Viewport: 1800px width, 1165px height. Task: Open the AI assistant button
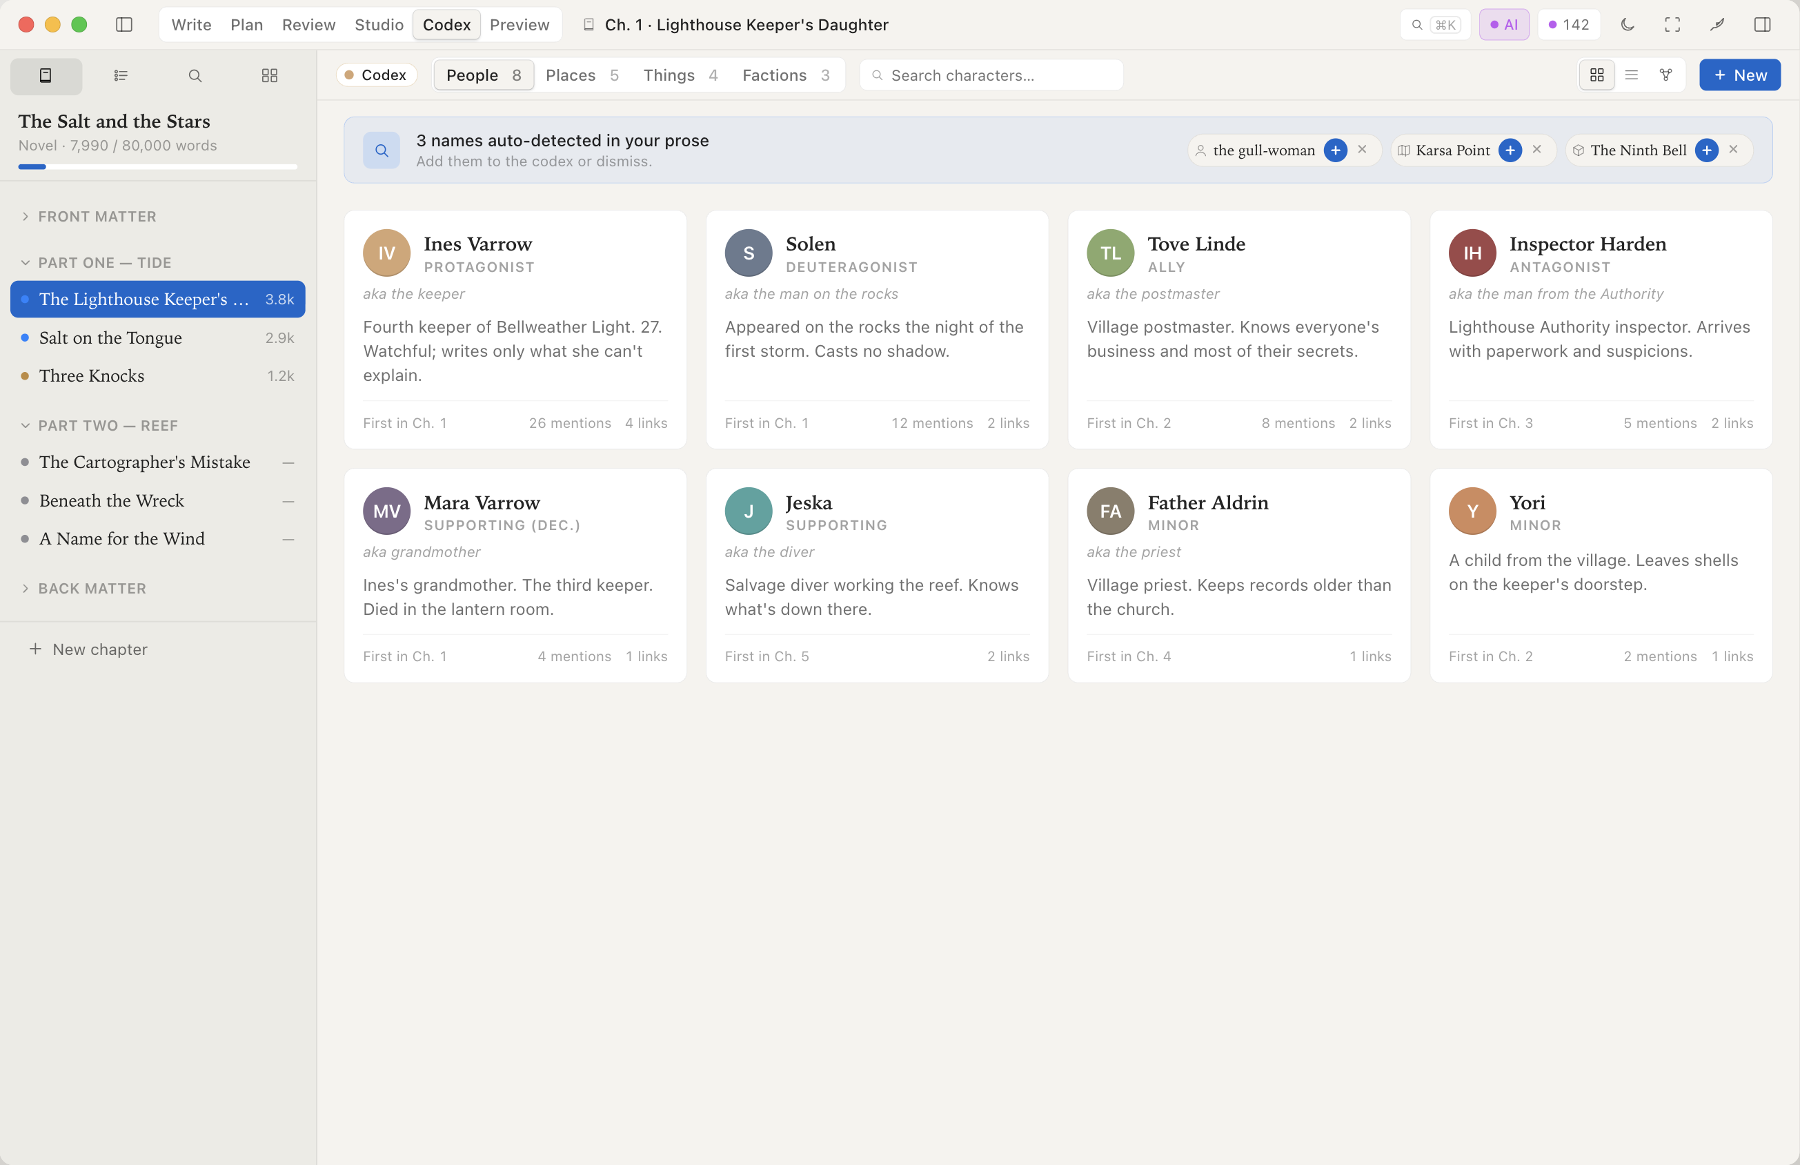1503,24
